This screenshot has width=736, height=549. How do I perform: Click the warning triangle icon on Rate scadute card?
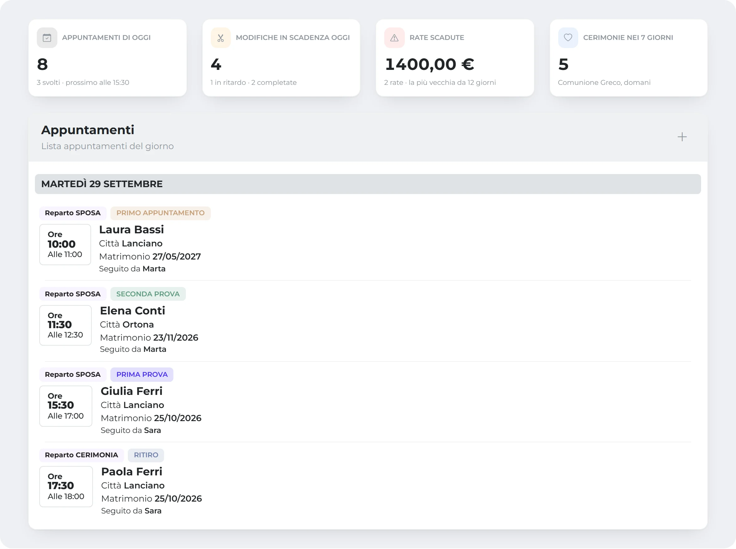click(395, 38)
